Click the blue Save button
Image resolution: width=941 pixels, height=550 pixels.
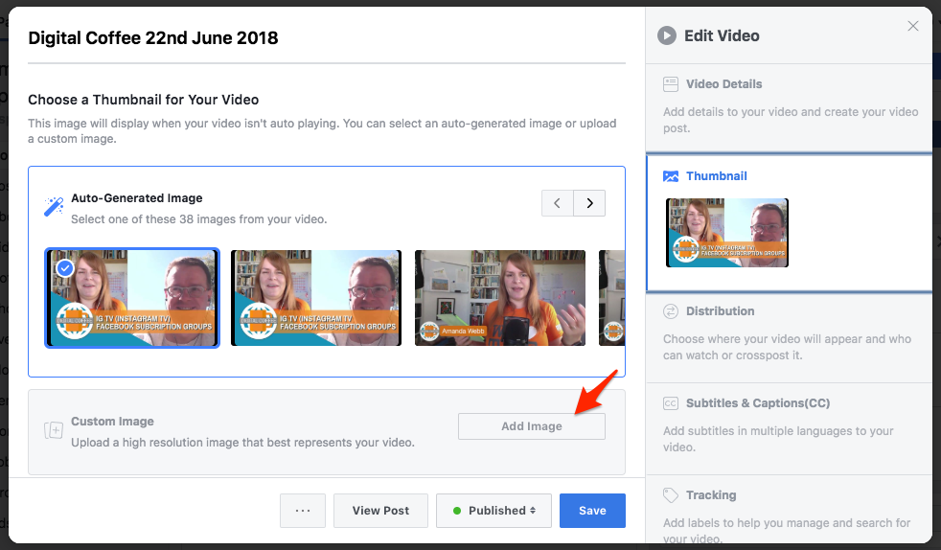[x=592, y=511]
